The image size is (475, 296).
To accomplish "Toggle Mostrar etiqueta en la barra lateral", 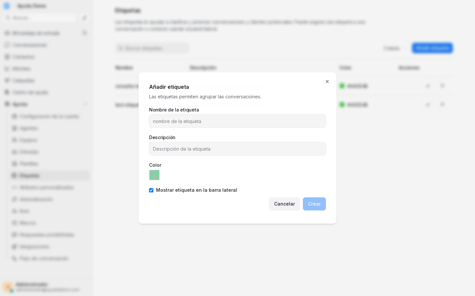I will [151, 190].
